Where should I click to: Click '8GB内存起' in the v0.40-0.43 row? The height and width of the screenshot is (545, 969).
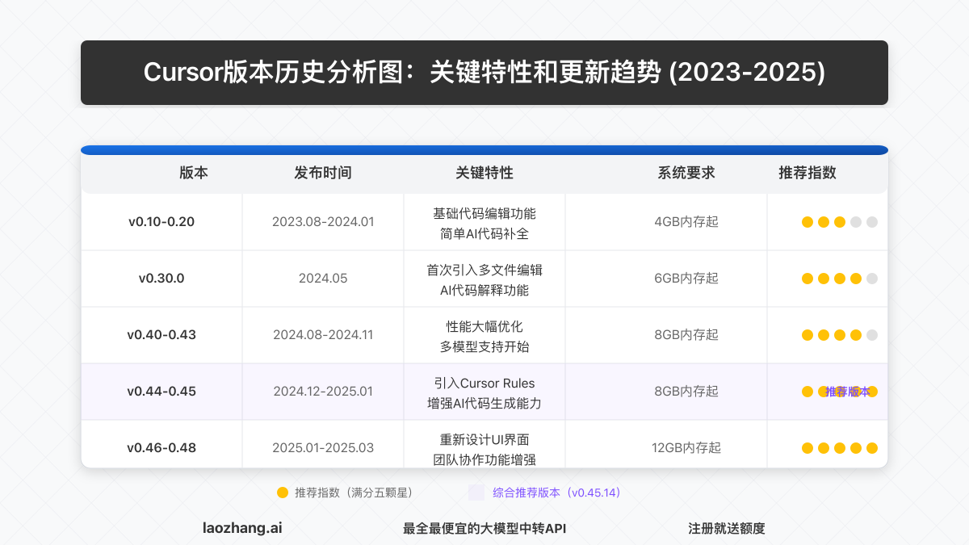tap(686, 335)
